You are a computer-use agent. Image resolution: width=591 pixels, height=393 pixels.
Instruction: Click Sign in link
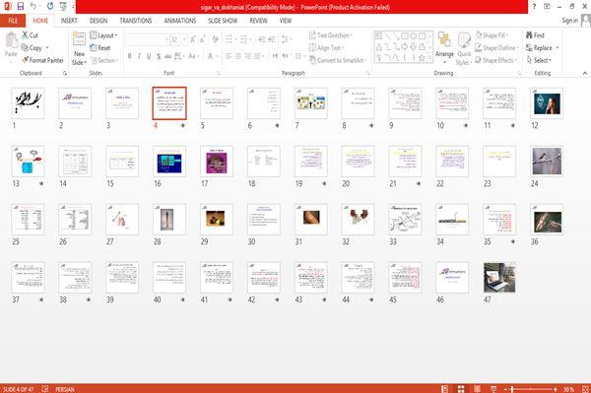(x=569, y=21)
